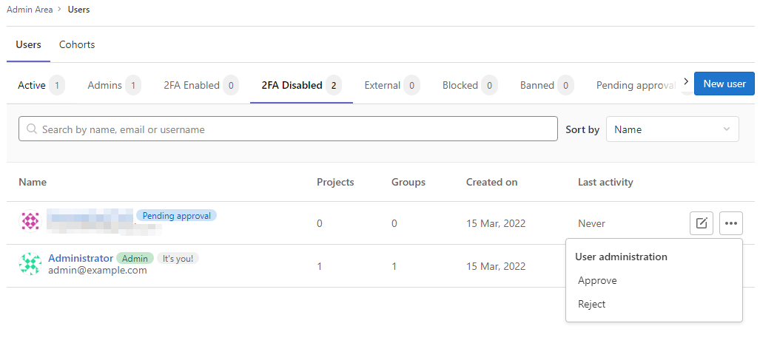The height and width of the screenshot is (346, 760).
Task: Switch to the Users tab
Action: (x=29, y=44)
